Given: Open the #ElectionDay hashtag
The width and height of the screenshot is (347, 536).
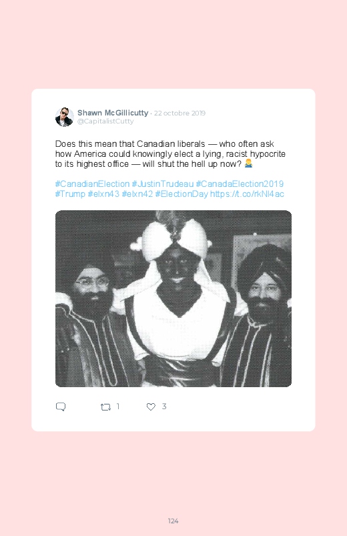Looking at the screenshot, I should (x=182, y=194).
